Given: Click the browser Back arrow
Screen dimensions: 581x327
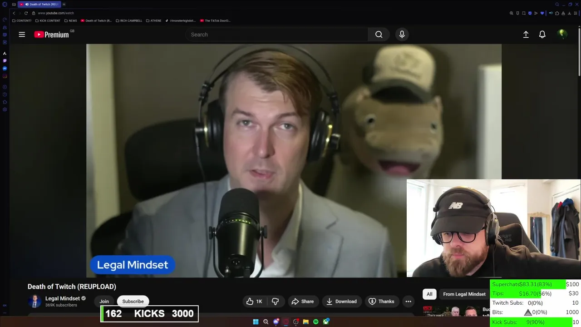Looking at the screenshot, I should click(14, 13).
